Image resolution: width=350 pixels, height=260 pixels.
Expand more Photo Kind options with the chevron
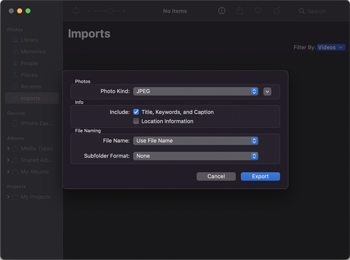point(267,91)
